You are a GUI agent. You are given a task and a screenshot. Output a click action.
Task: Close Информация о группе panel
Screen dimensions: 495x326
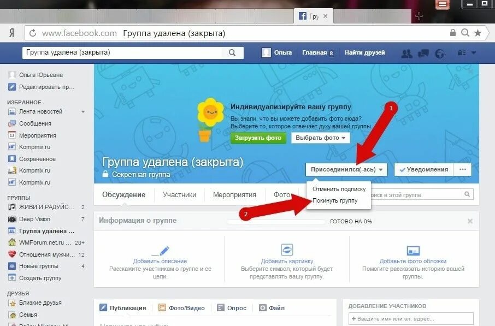pos(470,221)
